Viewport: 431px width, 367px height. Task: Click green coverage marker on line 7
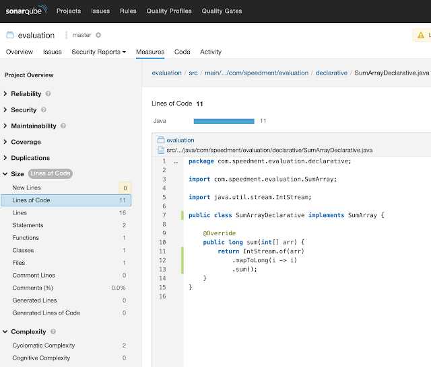click(182, 215)
